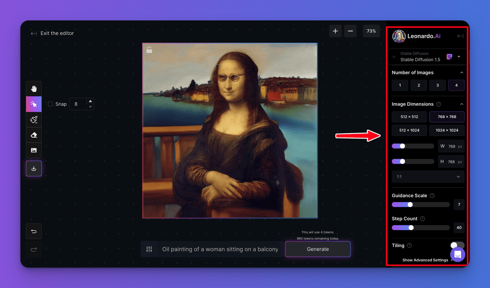Click the W width input field
Image resolution: width=490 pixels, height=288 pixels.
tap(451, 146)
